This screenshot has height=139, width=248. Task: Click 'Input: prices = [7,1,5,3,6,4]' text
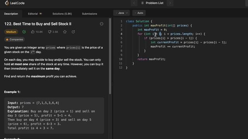click(x=33, y=103)
